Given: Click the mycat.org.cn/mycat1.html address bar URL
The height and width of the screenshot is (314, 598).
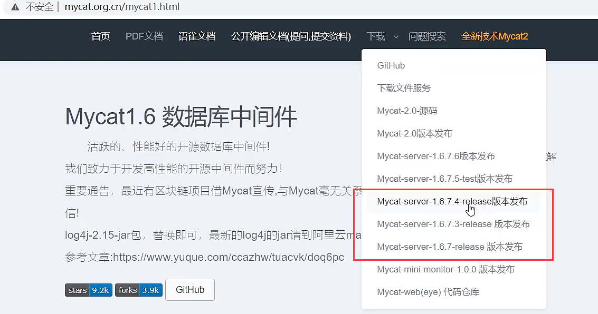Looking at the screenshot, I should pyautogui.click(x=122, y=7).
